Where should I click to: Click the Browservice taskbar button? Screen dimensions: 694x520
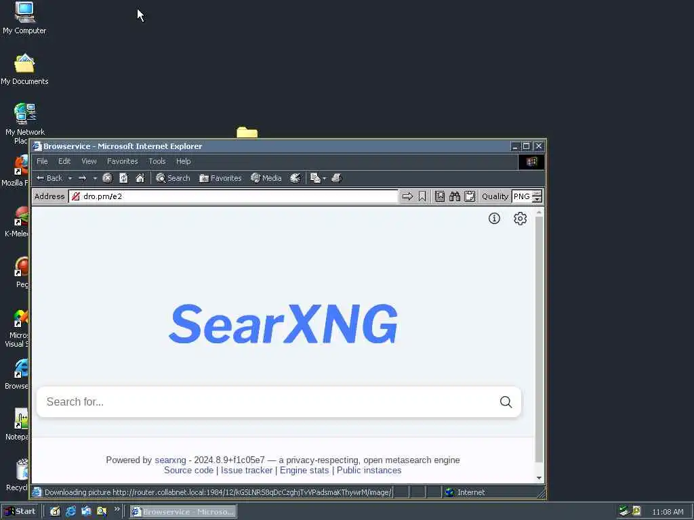pos(183,512)
